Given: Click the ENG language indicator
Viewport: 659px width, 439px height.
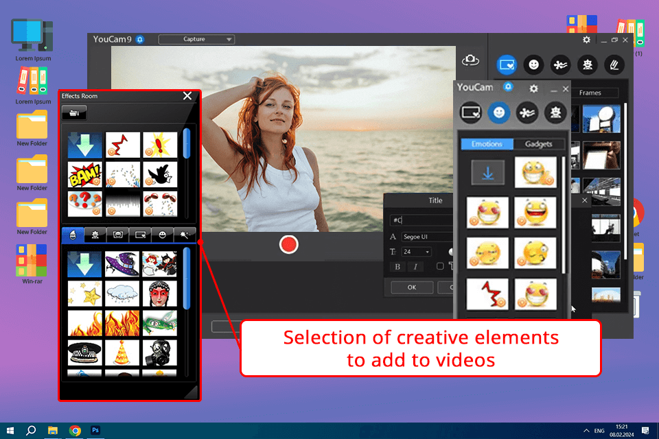Looking at the screenshot, I should 599,431.
